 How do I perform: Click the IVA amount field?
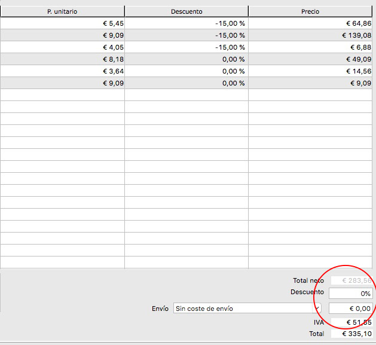(x=351, y=322)
